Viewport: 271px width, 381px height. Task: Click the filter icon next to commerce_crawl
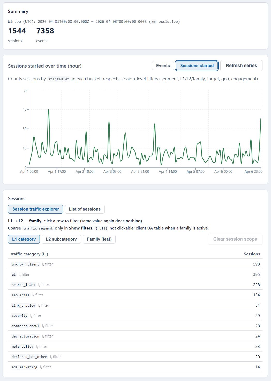tap(48, 326)
